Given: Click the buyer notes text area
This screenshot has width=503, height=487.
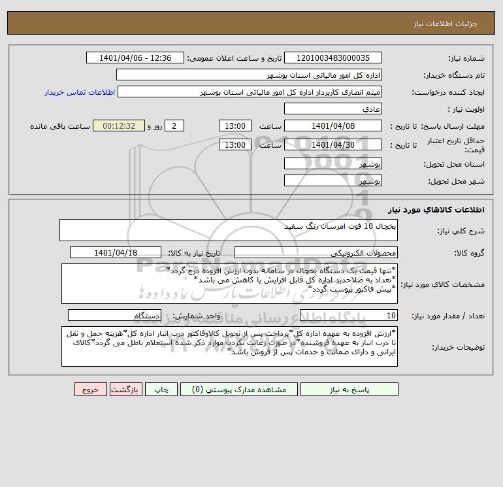Looking at the screenshot, I should (229, 346).
